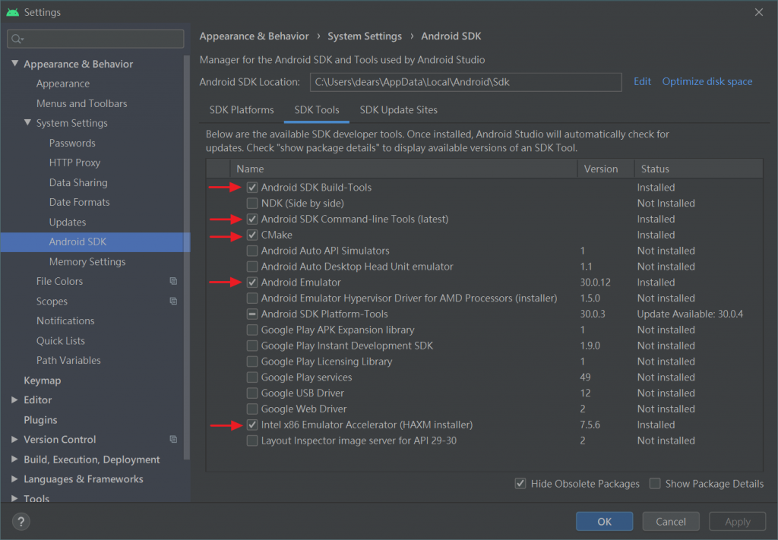The width and height of the screenshot is (778, 540).
Task: Select Updates in settings tree
Action: [68, 222]
